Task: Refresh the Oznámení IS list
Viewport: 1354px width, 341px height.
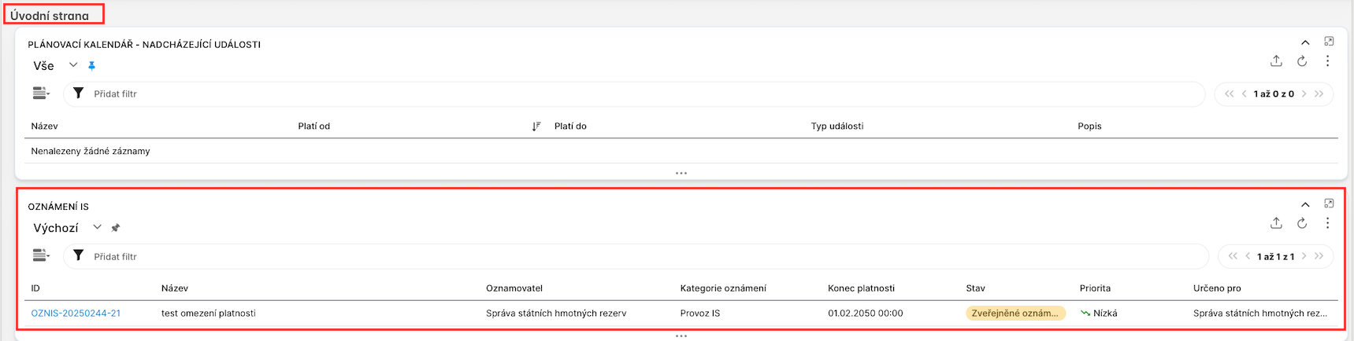Action: click(1302, 224)
